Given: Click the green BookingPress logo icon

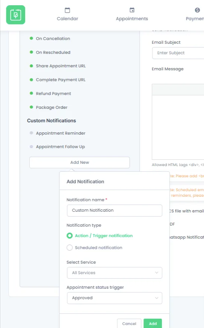Looking at the screenshot, I should coord(15,15).
